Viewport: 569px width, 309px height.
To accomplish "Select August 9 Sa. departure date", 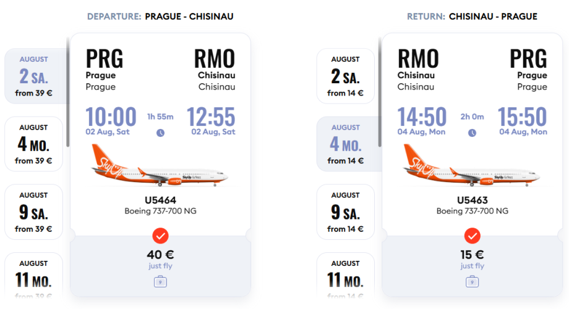I will (34, 212).
